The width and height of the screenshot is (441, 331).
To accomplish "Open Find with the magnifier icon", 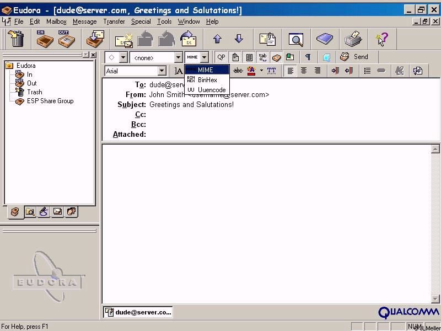I will [296, 39].
